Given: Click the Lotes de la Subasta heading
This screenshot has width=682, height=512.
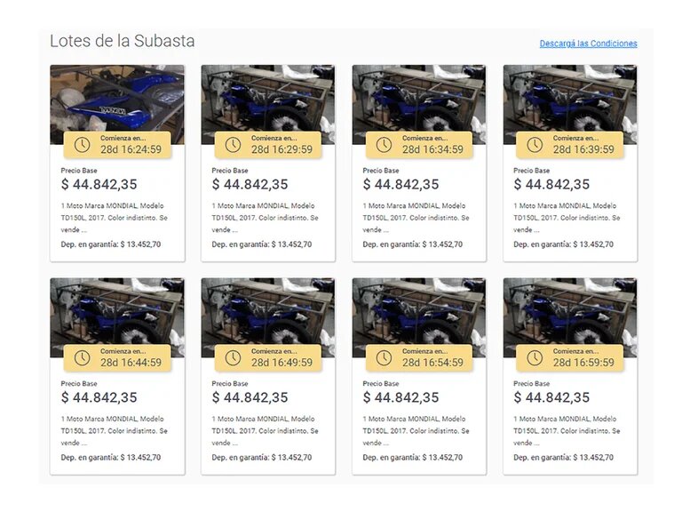Looking at the screenshot, I should pyautogui.click(x=123, y=41).
